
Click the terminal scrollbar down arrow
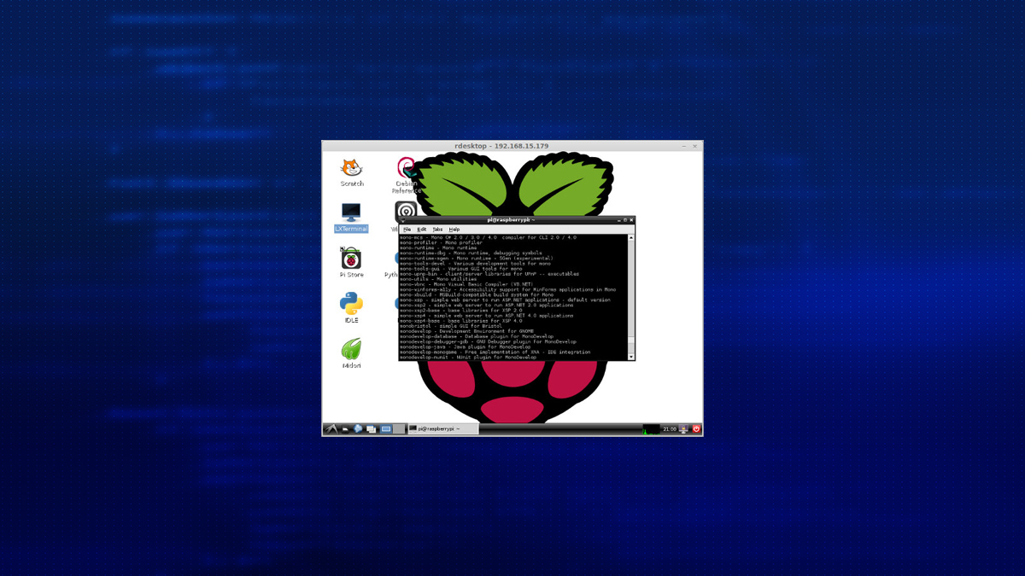pos(631,357)
